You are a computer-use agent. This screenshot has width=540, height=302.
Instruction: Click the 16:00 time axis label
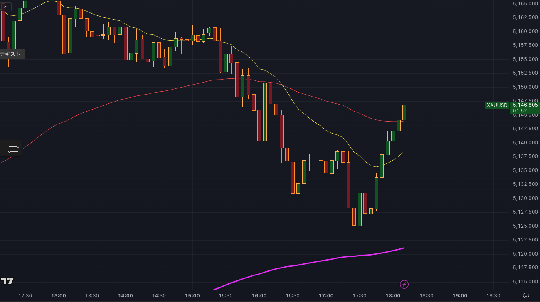pos(259,295)
